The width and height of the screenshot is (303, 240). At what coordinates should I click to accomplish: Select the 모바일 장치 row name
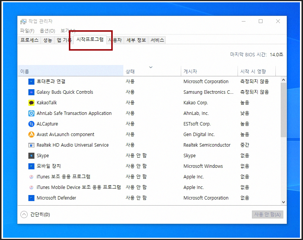click(49, 166)
